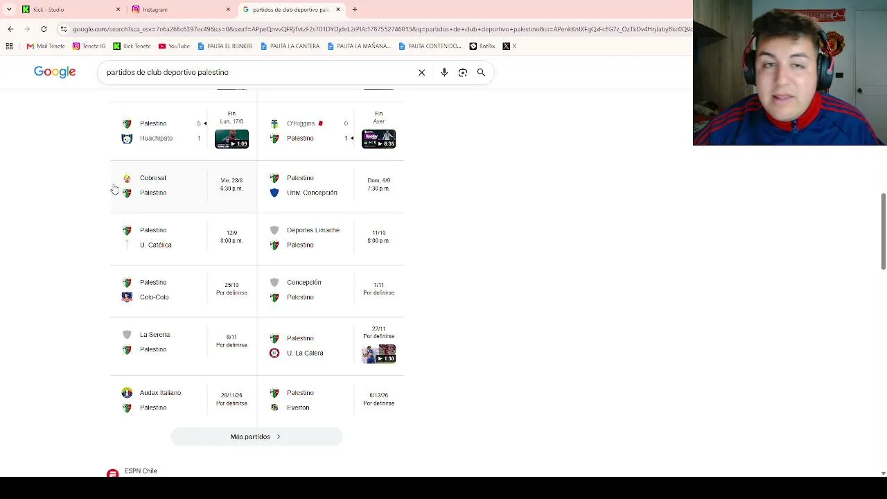
Task: Open the tab search dropdown arrow
Action: click(x=9, y=10)
